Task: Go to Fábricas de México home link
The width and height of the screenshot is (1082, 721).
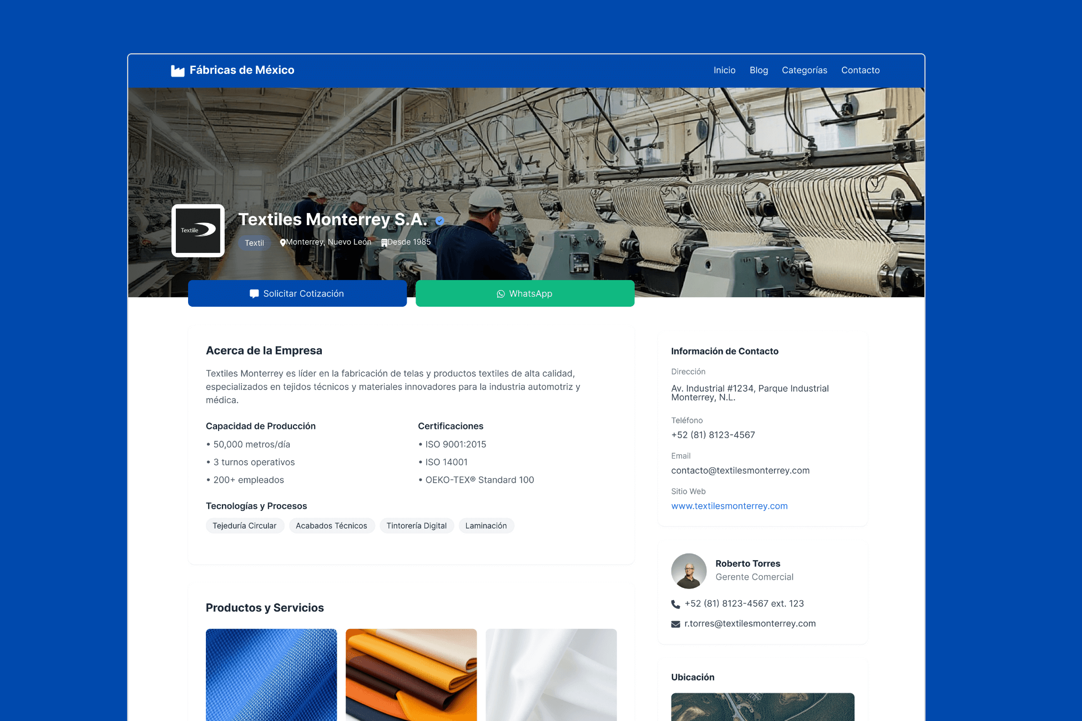Action: [232, 70]
